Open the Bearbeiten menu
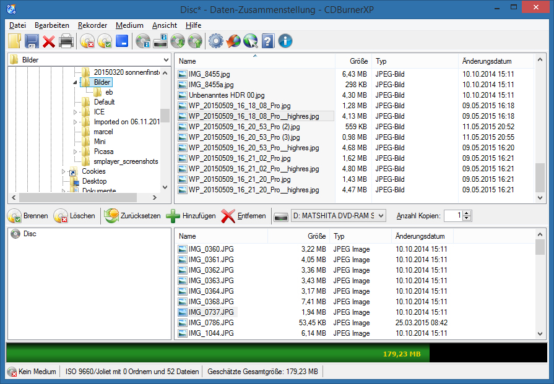 (52, 25)
